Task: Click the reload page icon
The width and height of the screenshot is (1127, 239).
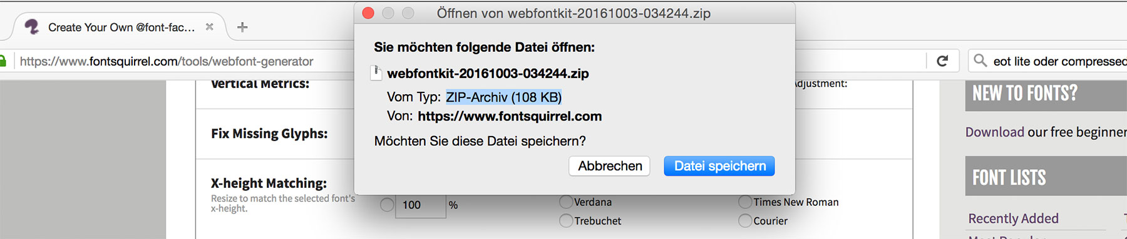Action: pyautogui.click(x=942, y=61)
